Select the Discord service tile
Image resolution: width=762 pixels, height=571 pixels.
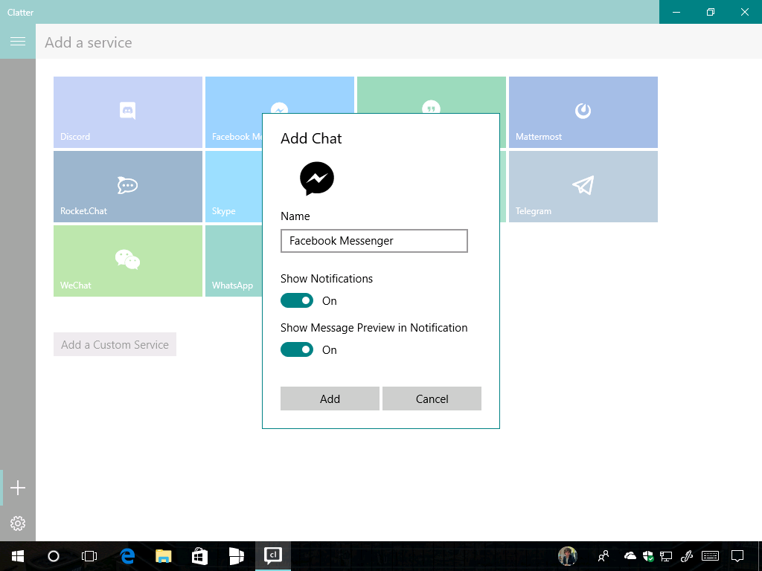[128, 112]
